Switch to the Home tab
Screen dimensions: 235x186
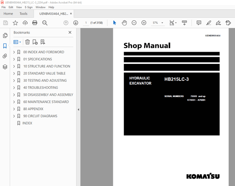[x=8, y=14]
